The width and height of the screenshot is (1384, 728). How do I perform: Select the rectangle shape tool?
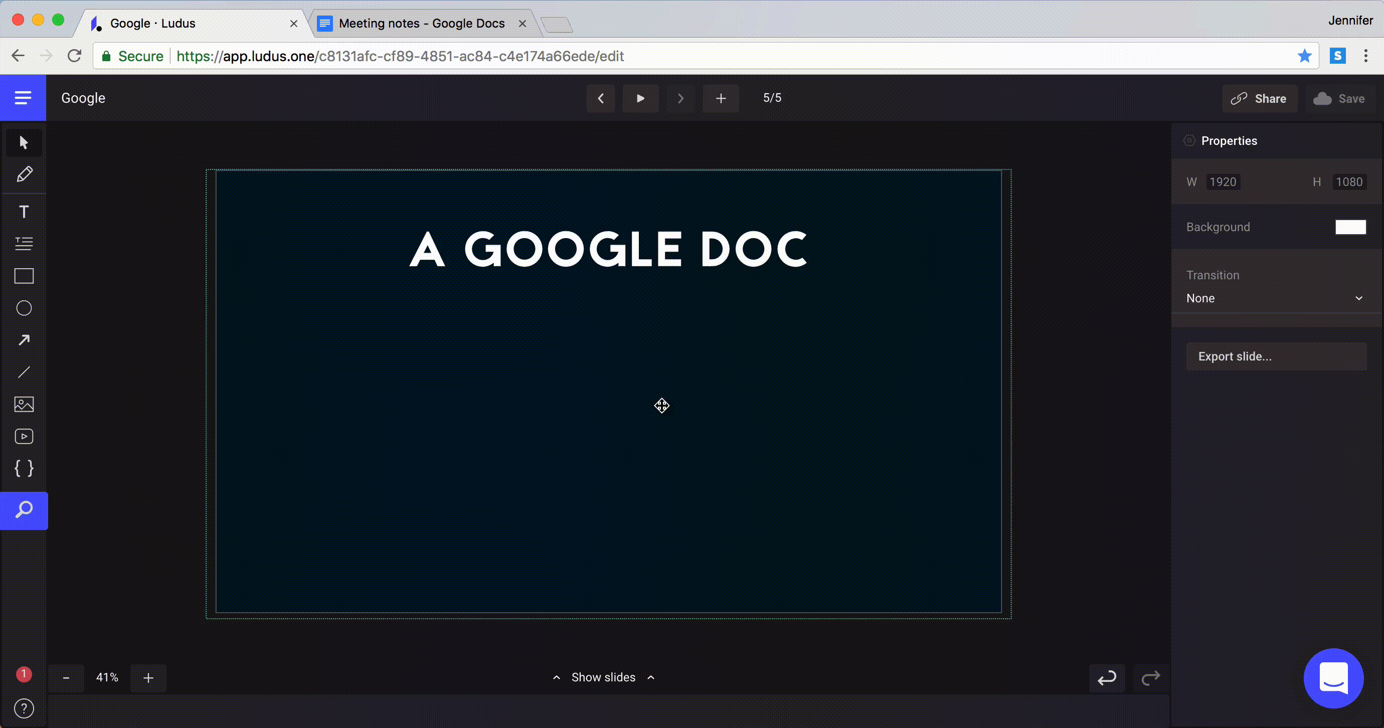(24, 276)
